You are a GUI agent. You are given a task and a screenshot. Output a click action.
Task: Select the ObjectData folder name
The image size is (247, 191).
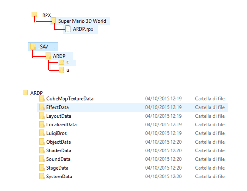coord(58,142)
